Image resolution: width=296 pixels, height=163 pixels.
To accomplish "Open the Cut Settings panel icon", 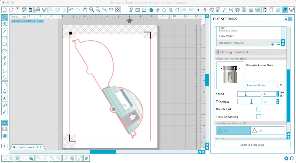I will [285, 10].
